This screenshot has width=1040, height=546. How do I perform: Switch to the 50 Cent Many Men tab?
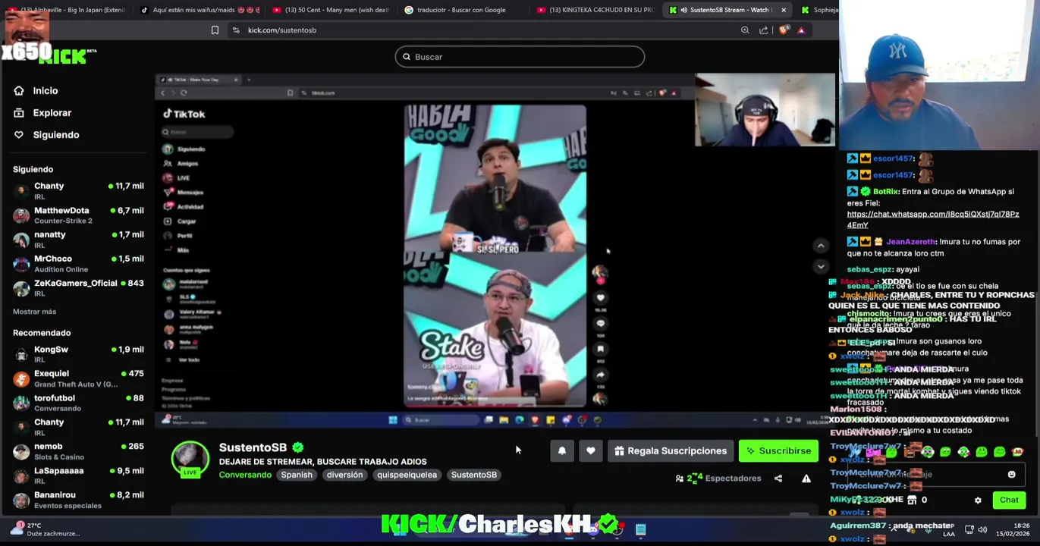(x=330, y=10)
